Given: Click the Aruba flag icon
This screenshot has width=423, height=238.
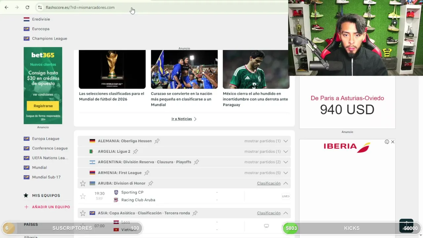Looking at the screenshot, I should [92, 183].
